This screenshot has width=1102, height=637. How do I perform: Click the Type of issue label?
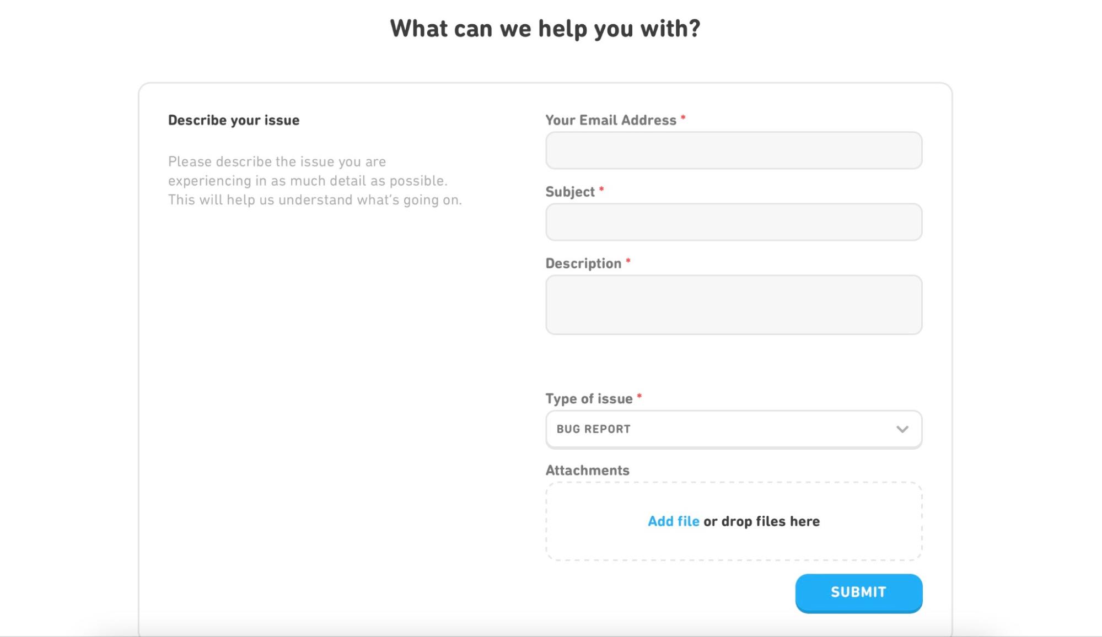pos(589,398)
